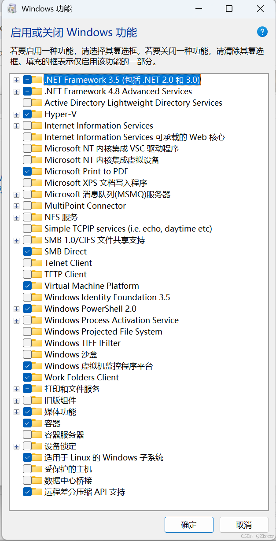276x541 pixels.
Task: Expand Internet Information Services node
Action: point(16,126)
